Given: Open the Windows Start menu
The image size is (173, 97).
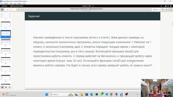Looking at the screenshot, I should (x=46, y=94).
